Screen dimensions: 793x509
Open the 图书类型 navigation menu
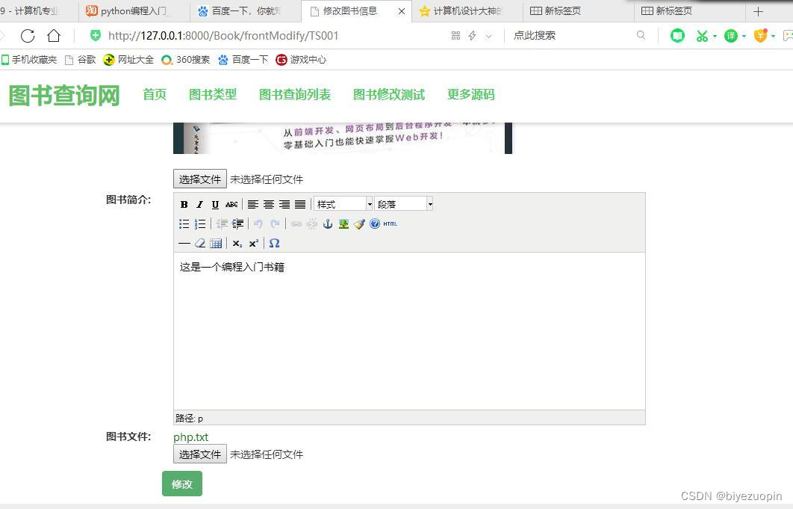[x=213, y=94]
